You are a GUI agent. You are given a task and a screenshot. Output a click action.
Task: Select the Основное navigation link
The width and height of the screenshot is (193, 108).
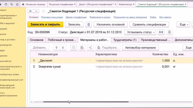[x=33, y=17]
